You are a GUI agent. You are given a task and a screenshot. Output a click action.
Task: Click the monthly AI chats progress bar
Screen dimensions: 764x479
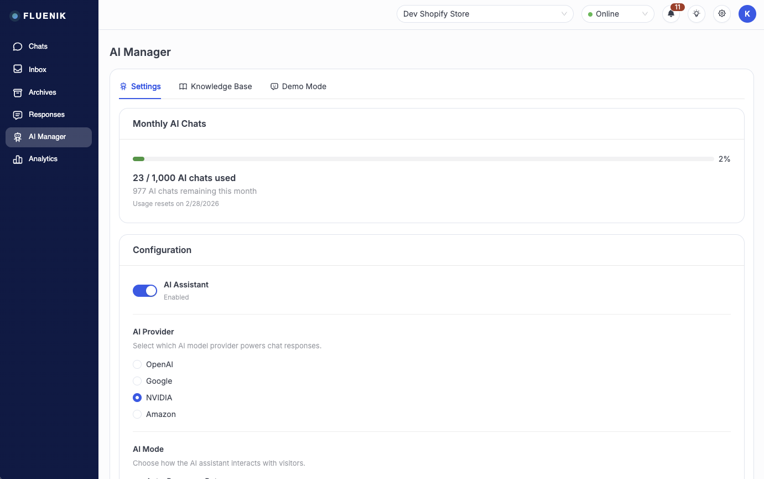point(423,159)
